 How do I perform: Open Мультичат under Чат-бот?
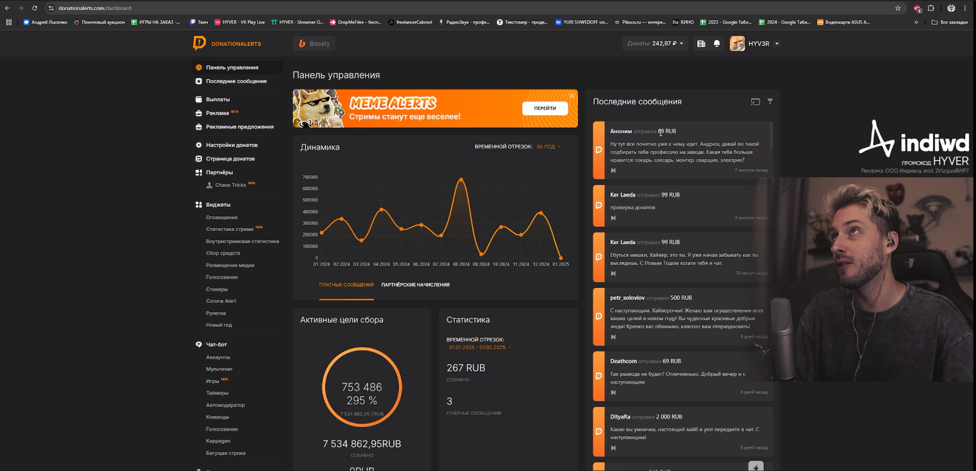pos(219,369)
